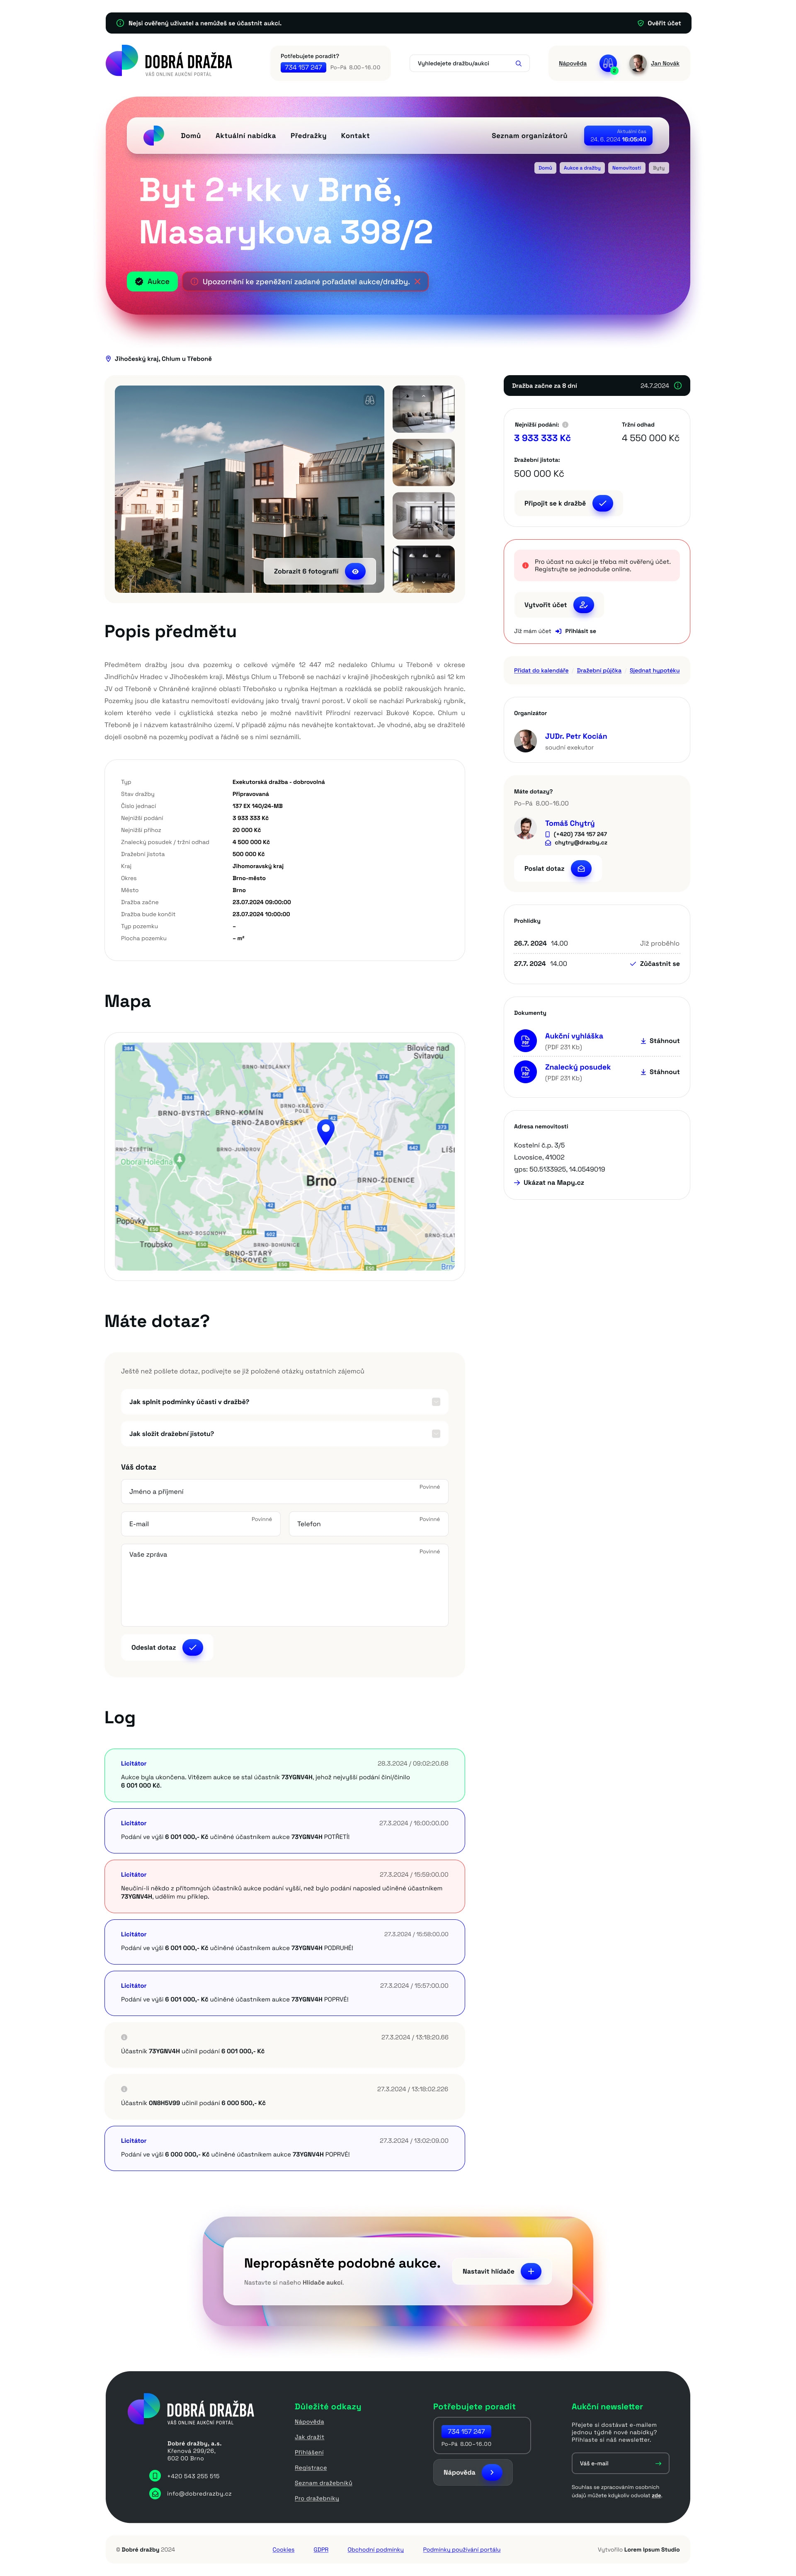Click the Nemovitosti breadcrumb chip

[627, 168]
